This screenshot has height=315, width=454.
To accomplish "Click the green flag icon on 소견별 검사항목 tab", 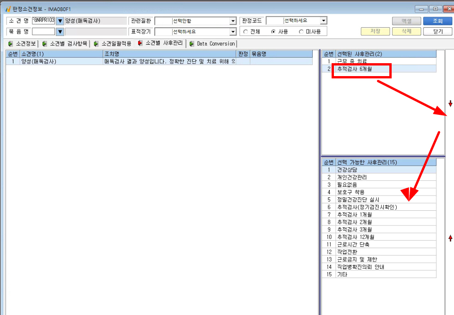I will click(45, 44).
